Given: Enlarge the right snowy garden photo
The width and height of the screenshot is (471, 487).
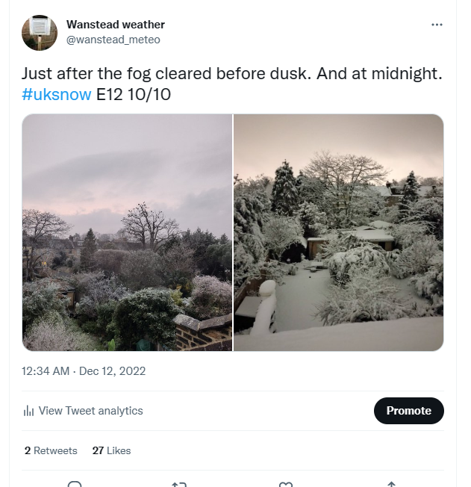Looking at the screenshot, I should tap(339, 232).
